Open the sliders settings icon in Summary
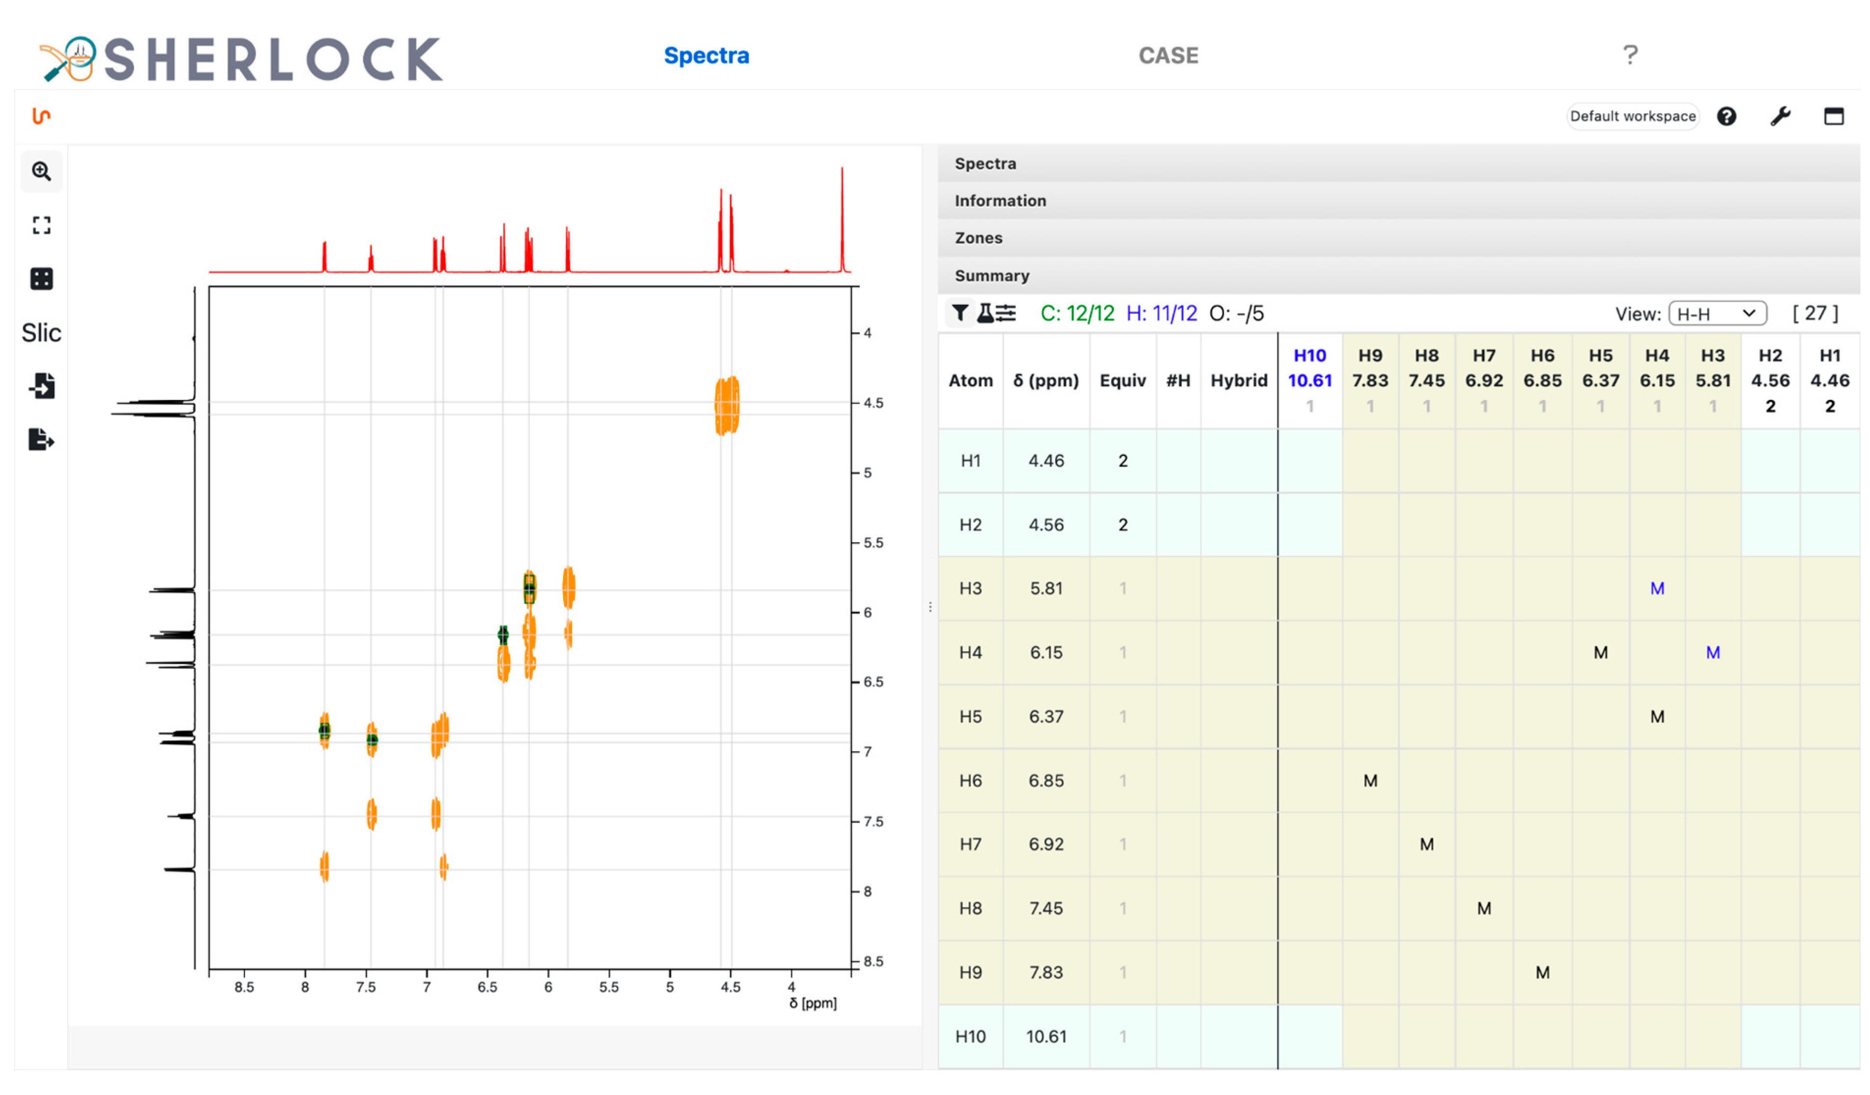1870x1095 pixels. (1006, 313)
